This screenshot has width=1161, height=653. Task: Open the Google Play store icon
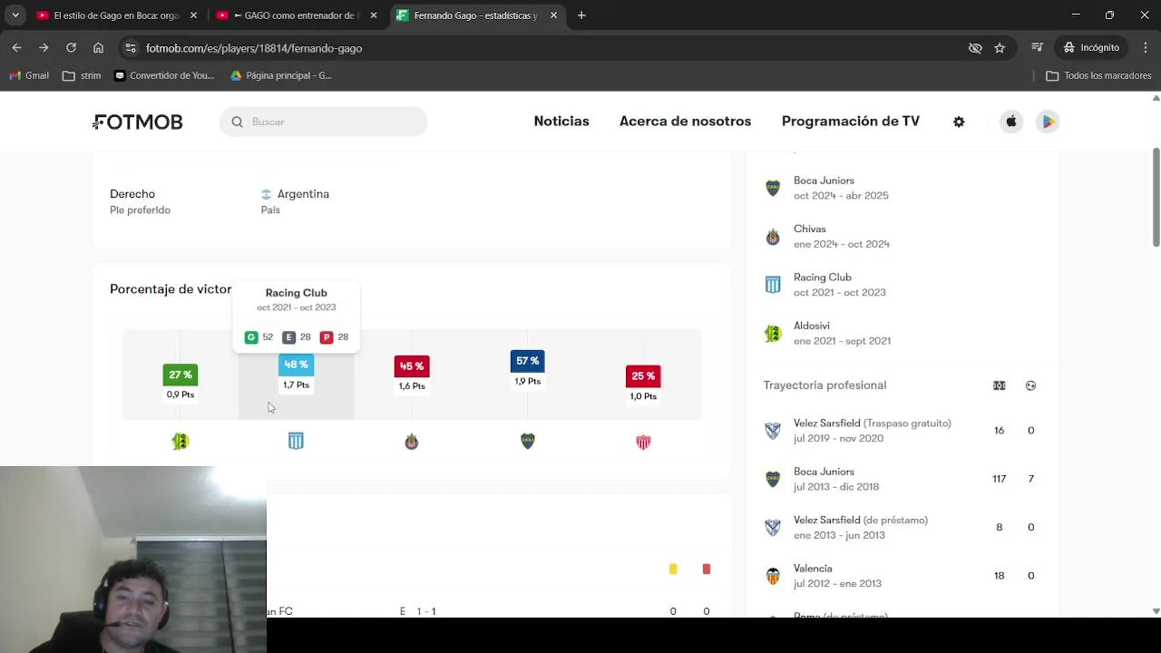point(1048,122)
